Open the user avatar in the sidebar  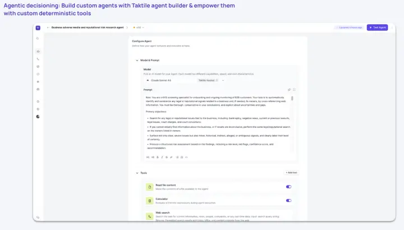38,117
